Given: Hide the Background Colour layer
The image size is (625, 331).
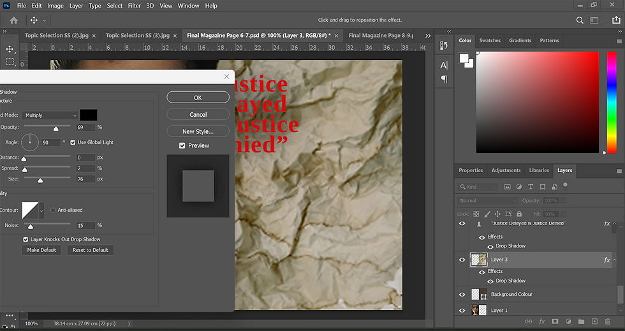Looking at the screenshot, I should [x=462, y=294].
